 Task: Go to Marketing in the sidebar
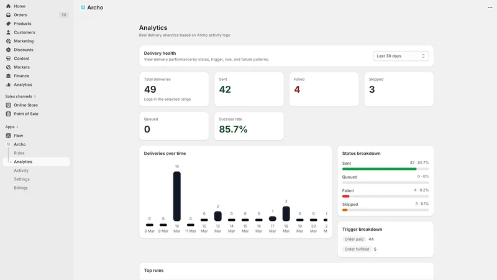[24, 41]
